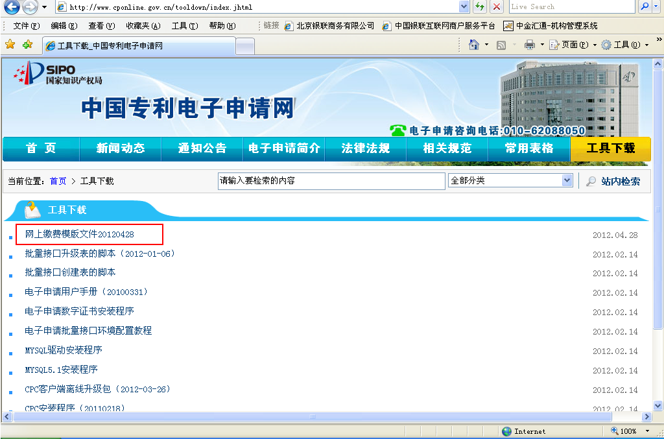Expand the 全部分类 category dropdown
The image size is (664, 439).
pos(567,181)
